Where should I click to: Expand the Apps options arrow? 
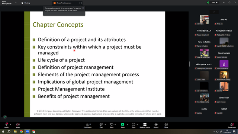pyautogui.click(x=137, y=124)
